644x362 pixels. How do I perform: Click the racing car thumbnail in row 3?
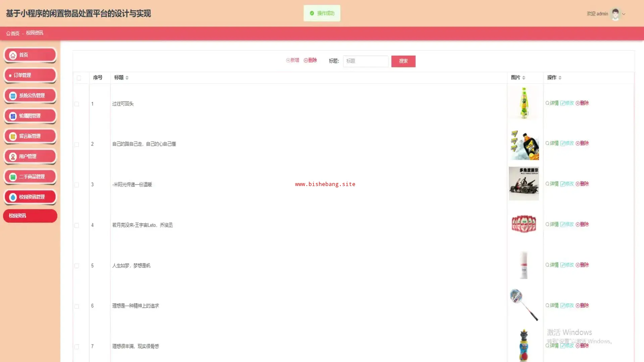coord(524,184)
